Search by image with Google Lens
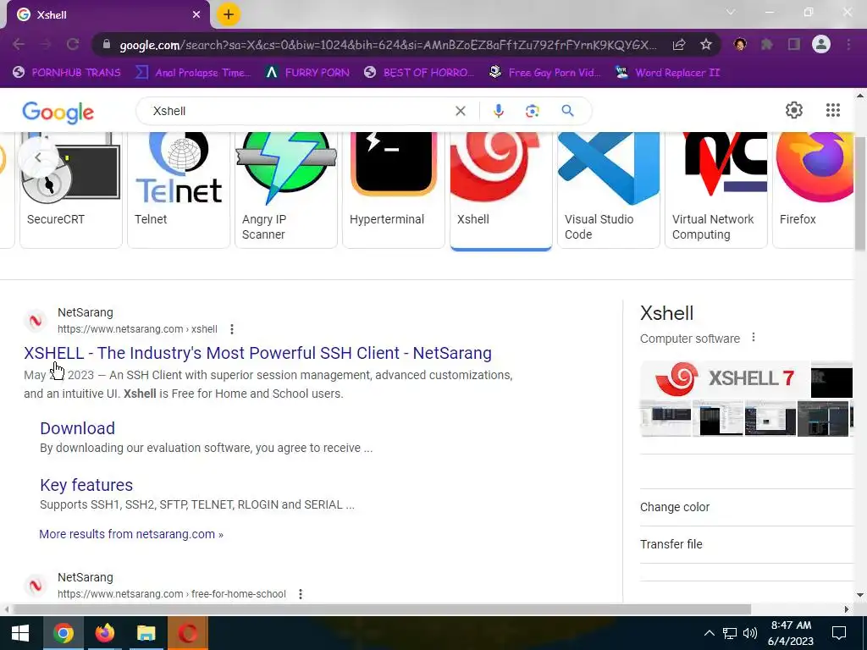The width and height of the screenshot is (867, 650). point(532,111)
